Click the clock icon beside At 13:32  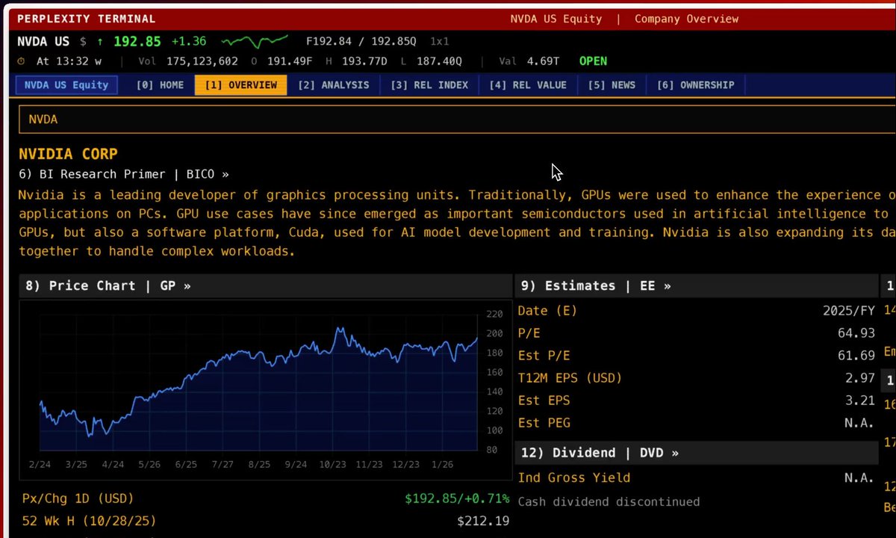click(x=21, y=61)
